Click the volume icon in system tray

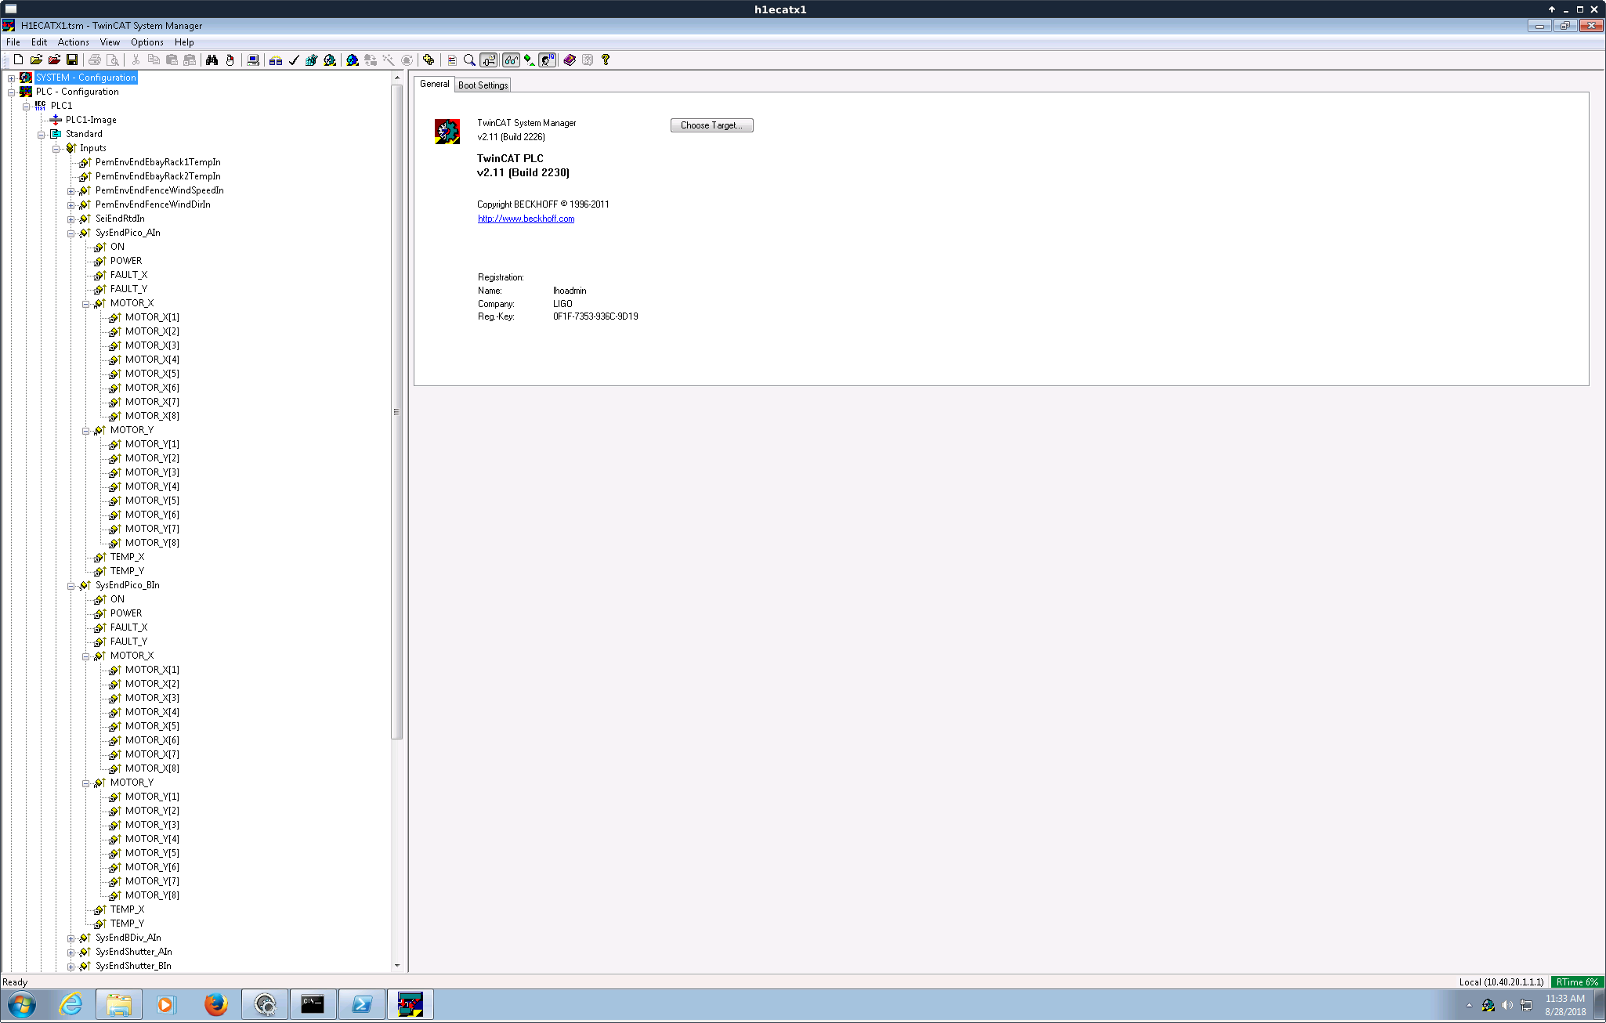point(1507,1005)
